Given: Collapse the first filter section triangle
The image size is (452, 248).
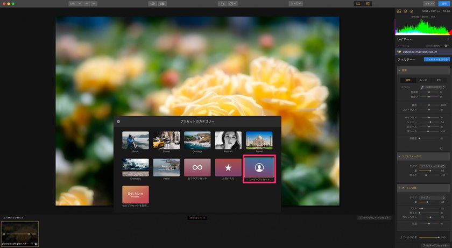Looking at the screenshot, I should pos(399,70).
